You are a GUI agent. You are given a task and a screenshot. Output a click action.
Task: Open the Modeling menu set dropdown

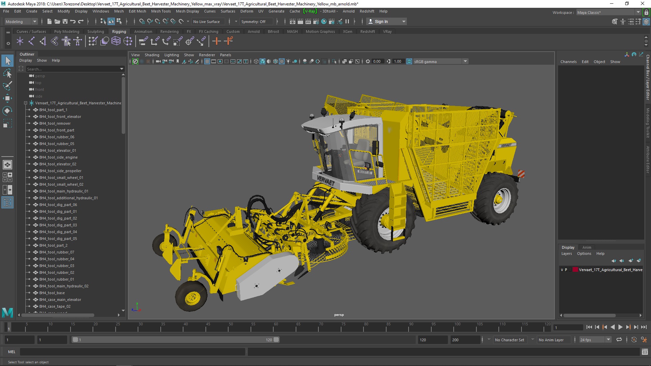click(x=21, y=21)
